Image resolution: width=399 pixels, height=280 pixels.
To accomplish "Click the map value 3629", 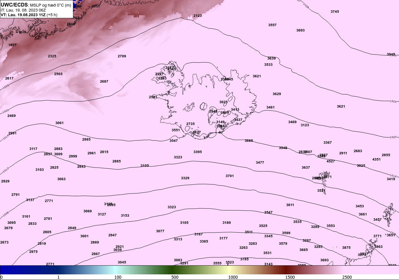I will click(277, 94).
